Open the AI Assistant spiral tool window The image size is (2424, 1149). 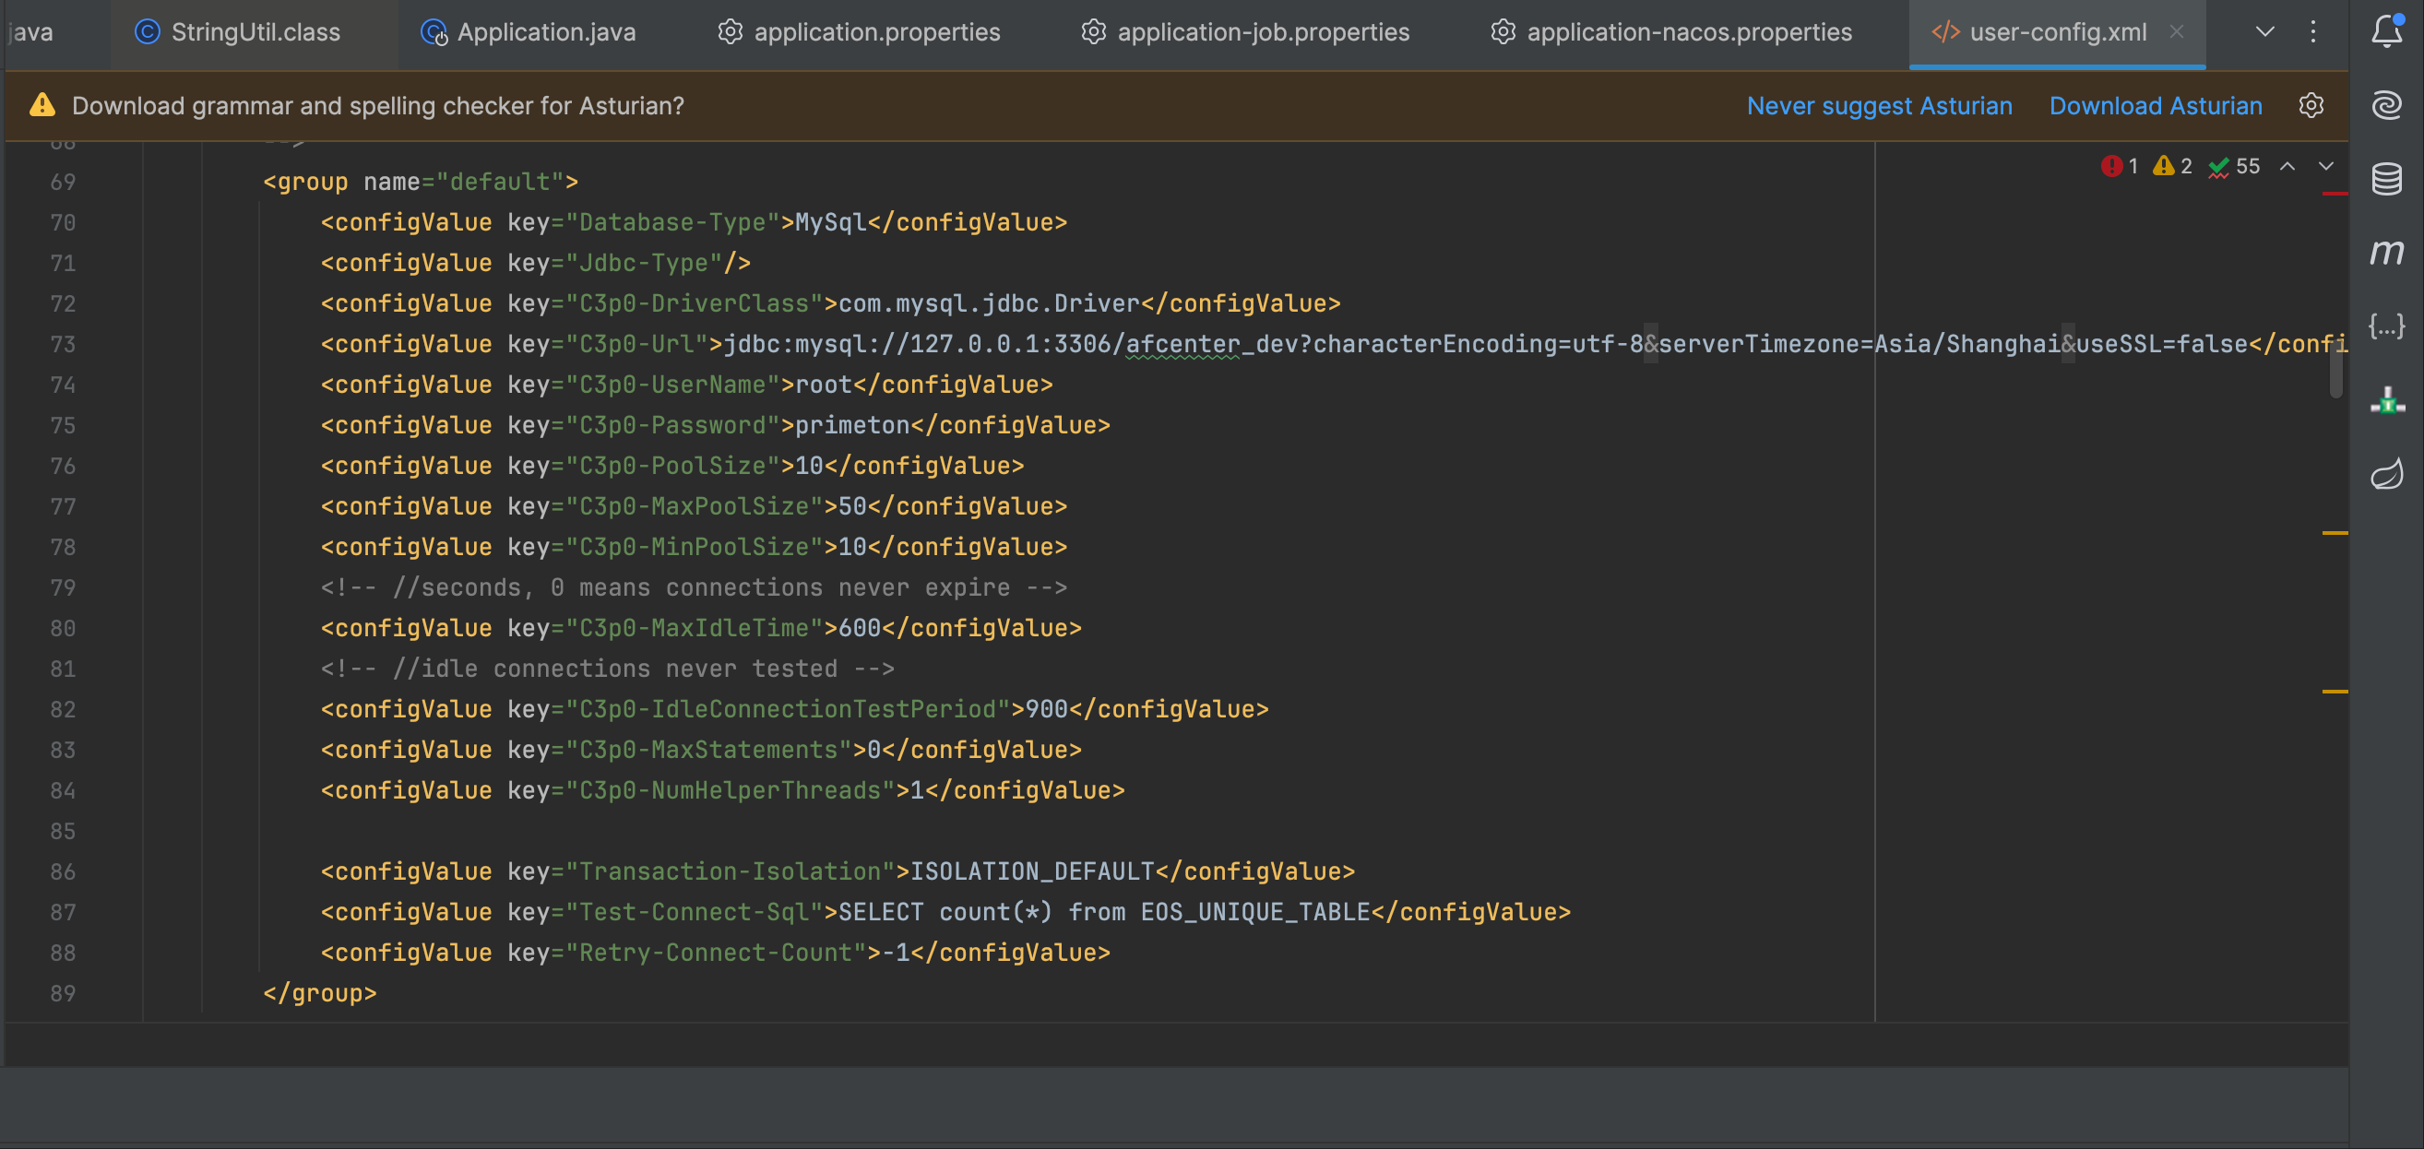pos(2386,104)
